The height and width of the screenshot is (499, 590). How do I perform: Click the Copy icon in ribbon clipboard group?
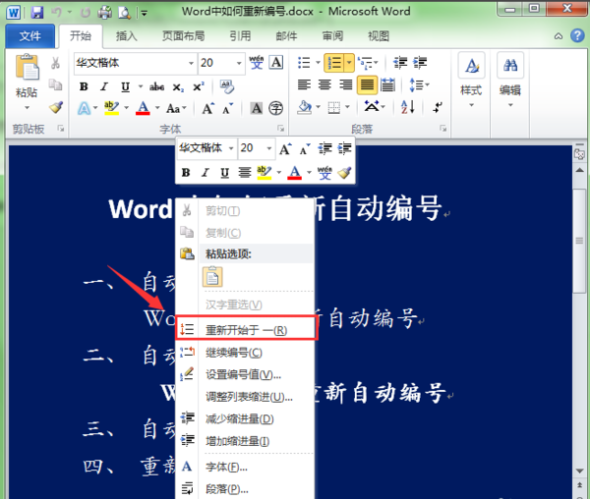point(56,84)
